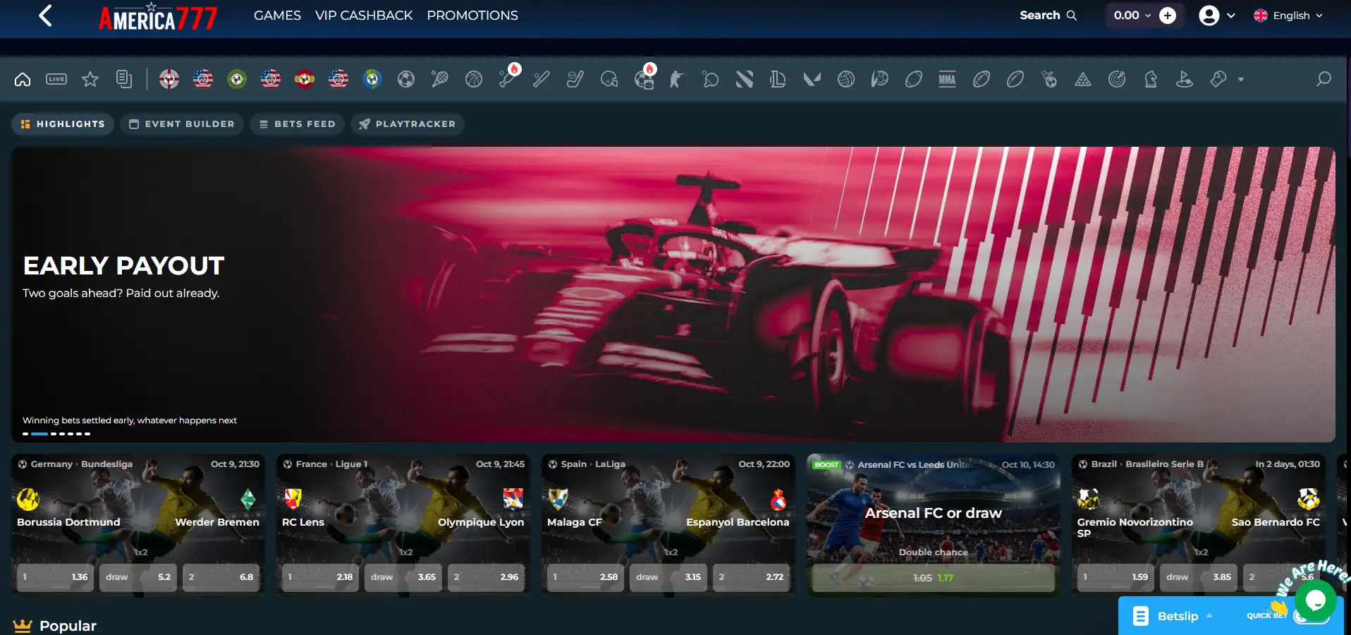
Task: Select the volleyball sport icon
Action: [x=846, y=79]
